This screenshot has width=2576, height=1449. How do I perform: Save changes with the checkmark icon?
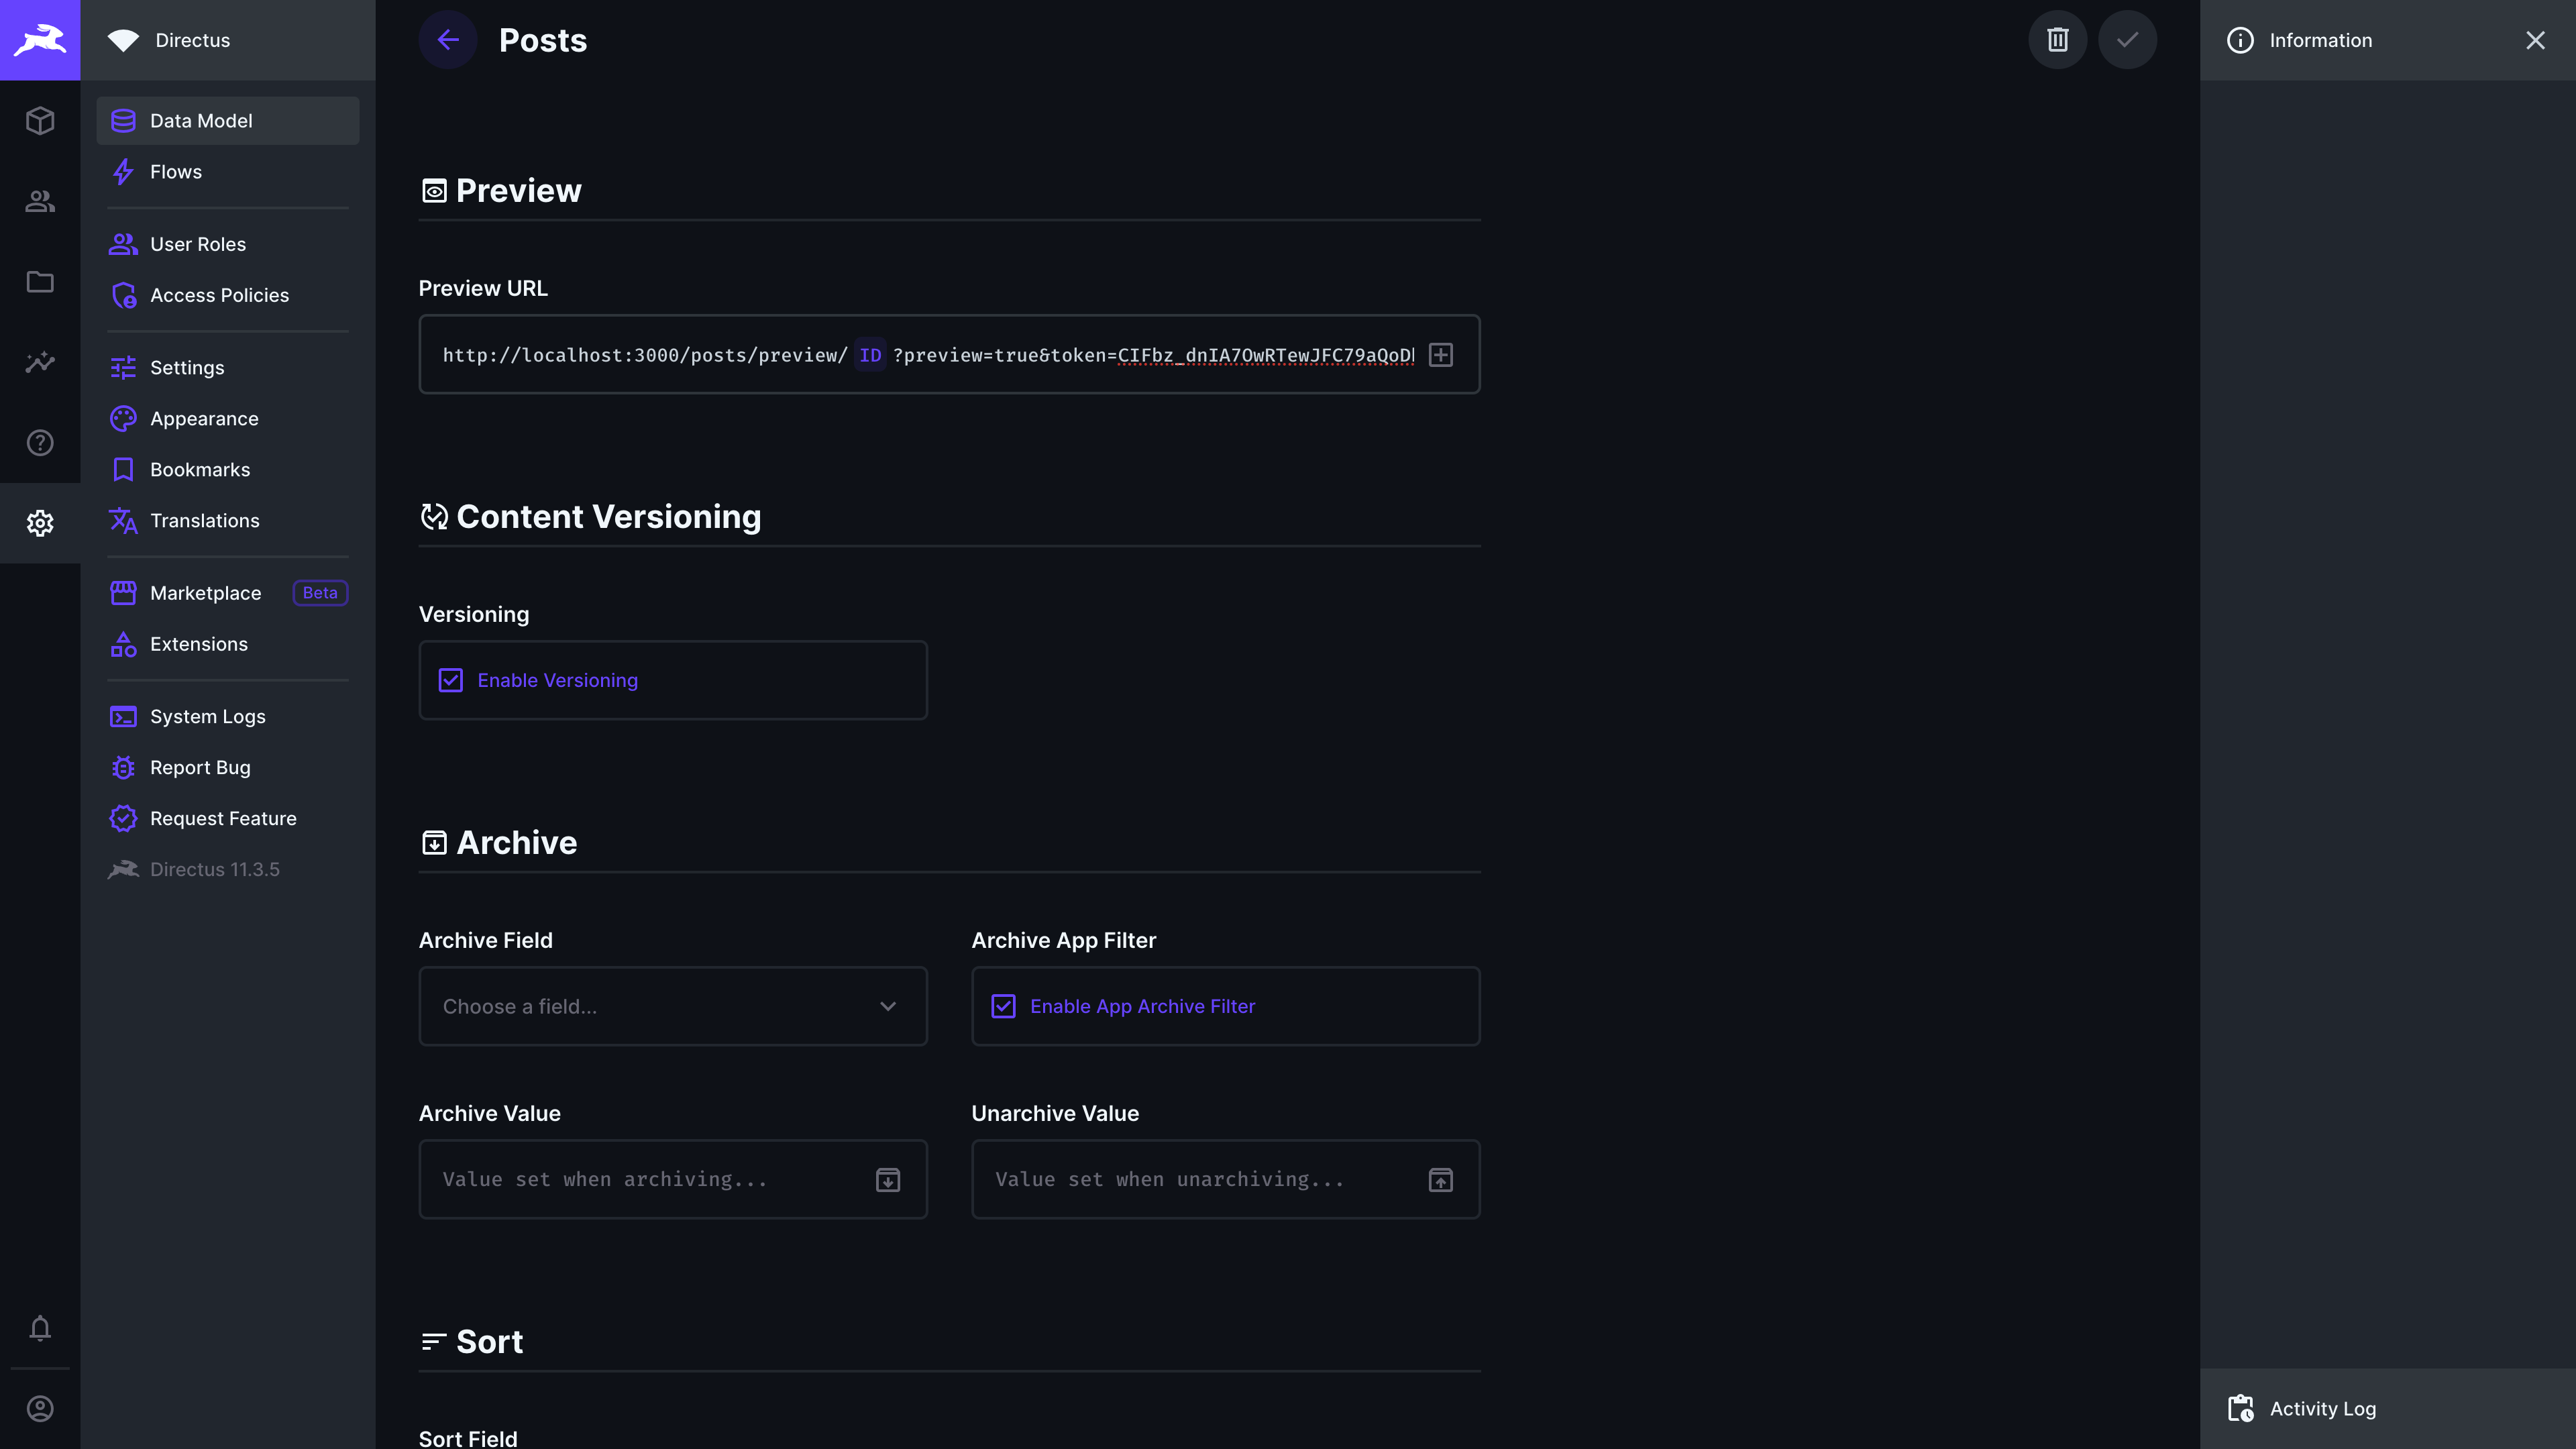tap(2127, 39)
